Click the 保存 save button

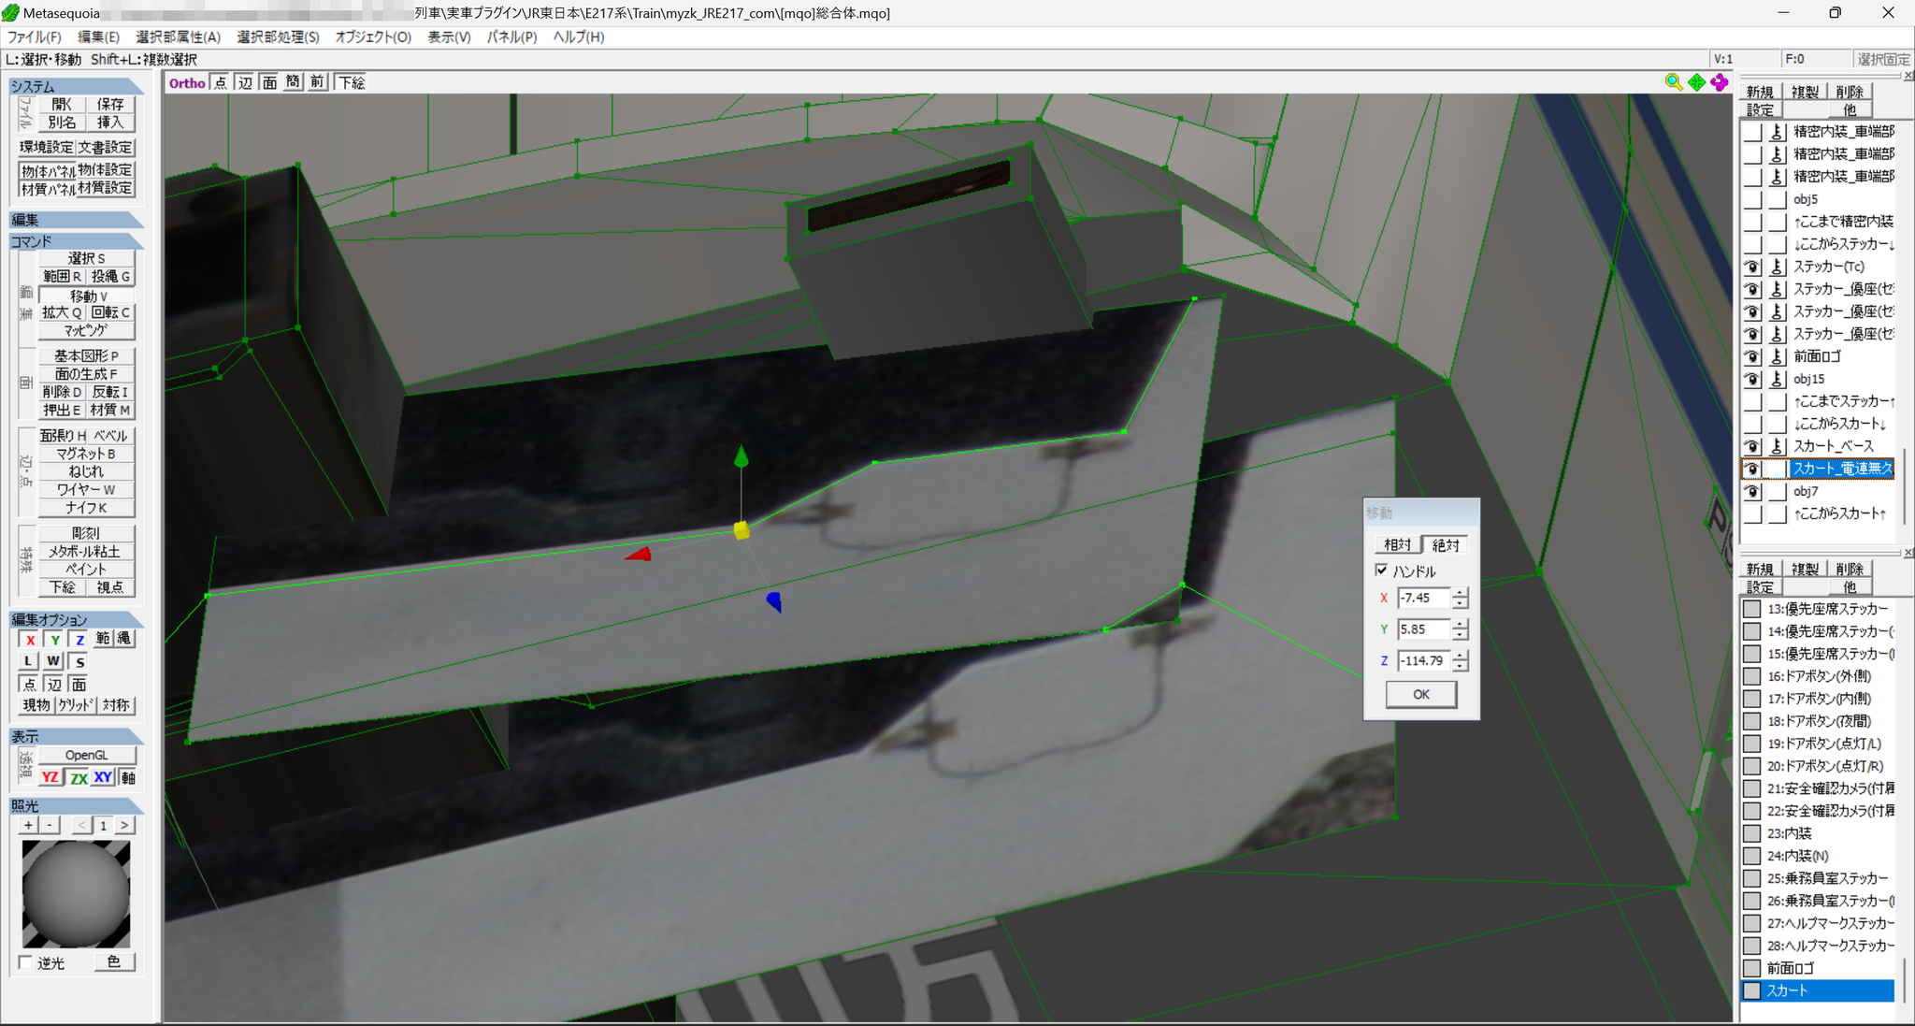pyautogui.click(x=110, y=104)
